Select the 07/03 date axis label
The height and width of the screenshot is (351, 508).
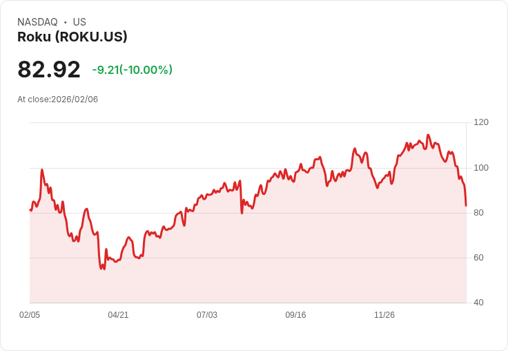click(207, 314)
